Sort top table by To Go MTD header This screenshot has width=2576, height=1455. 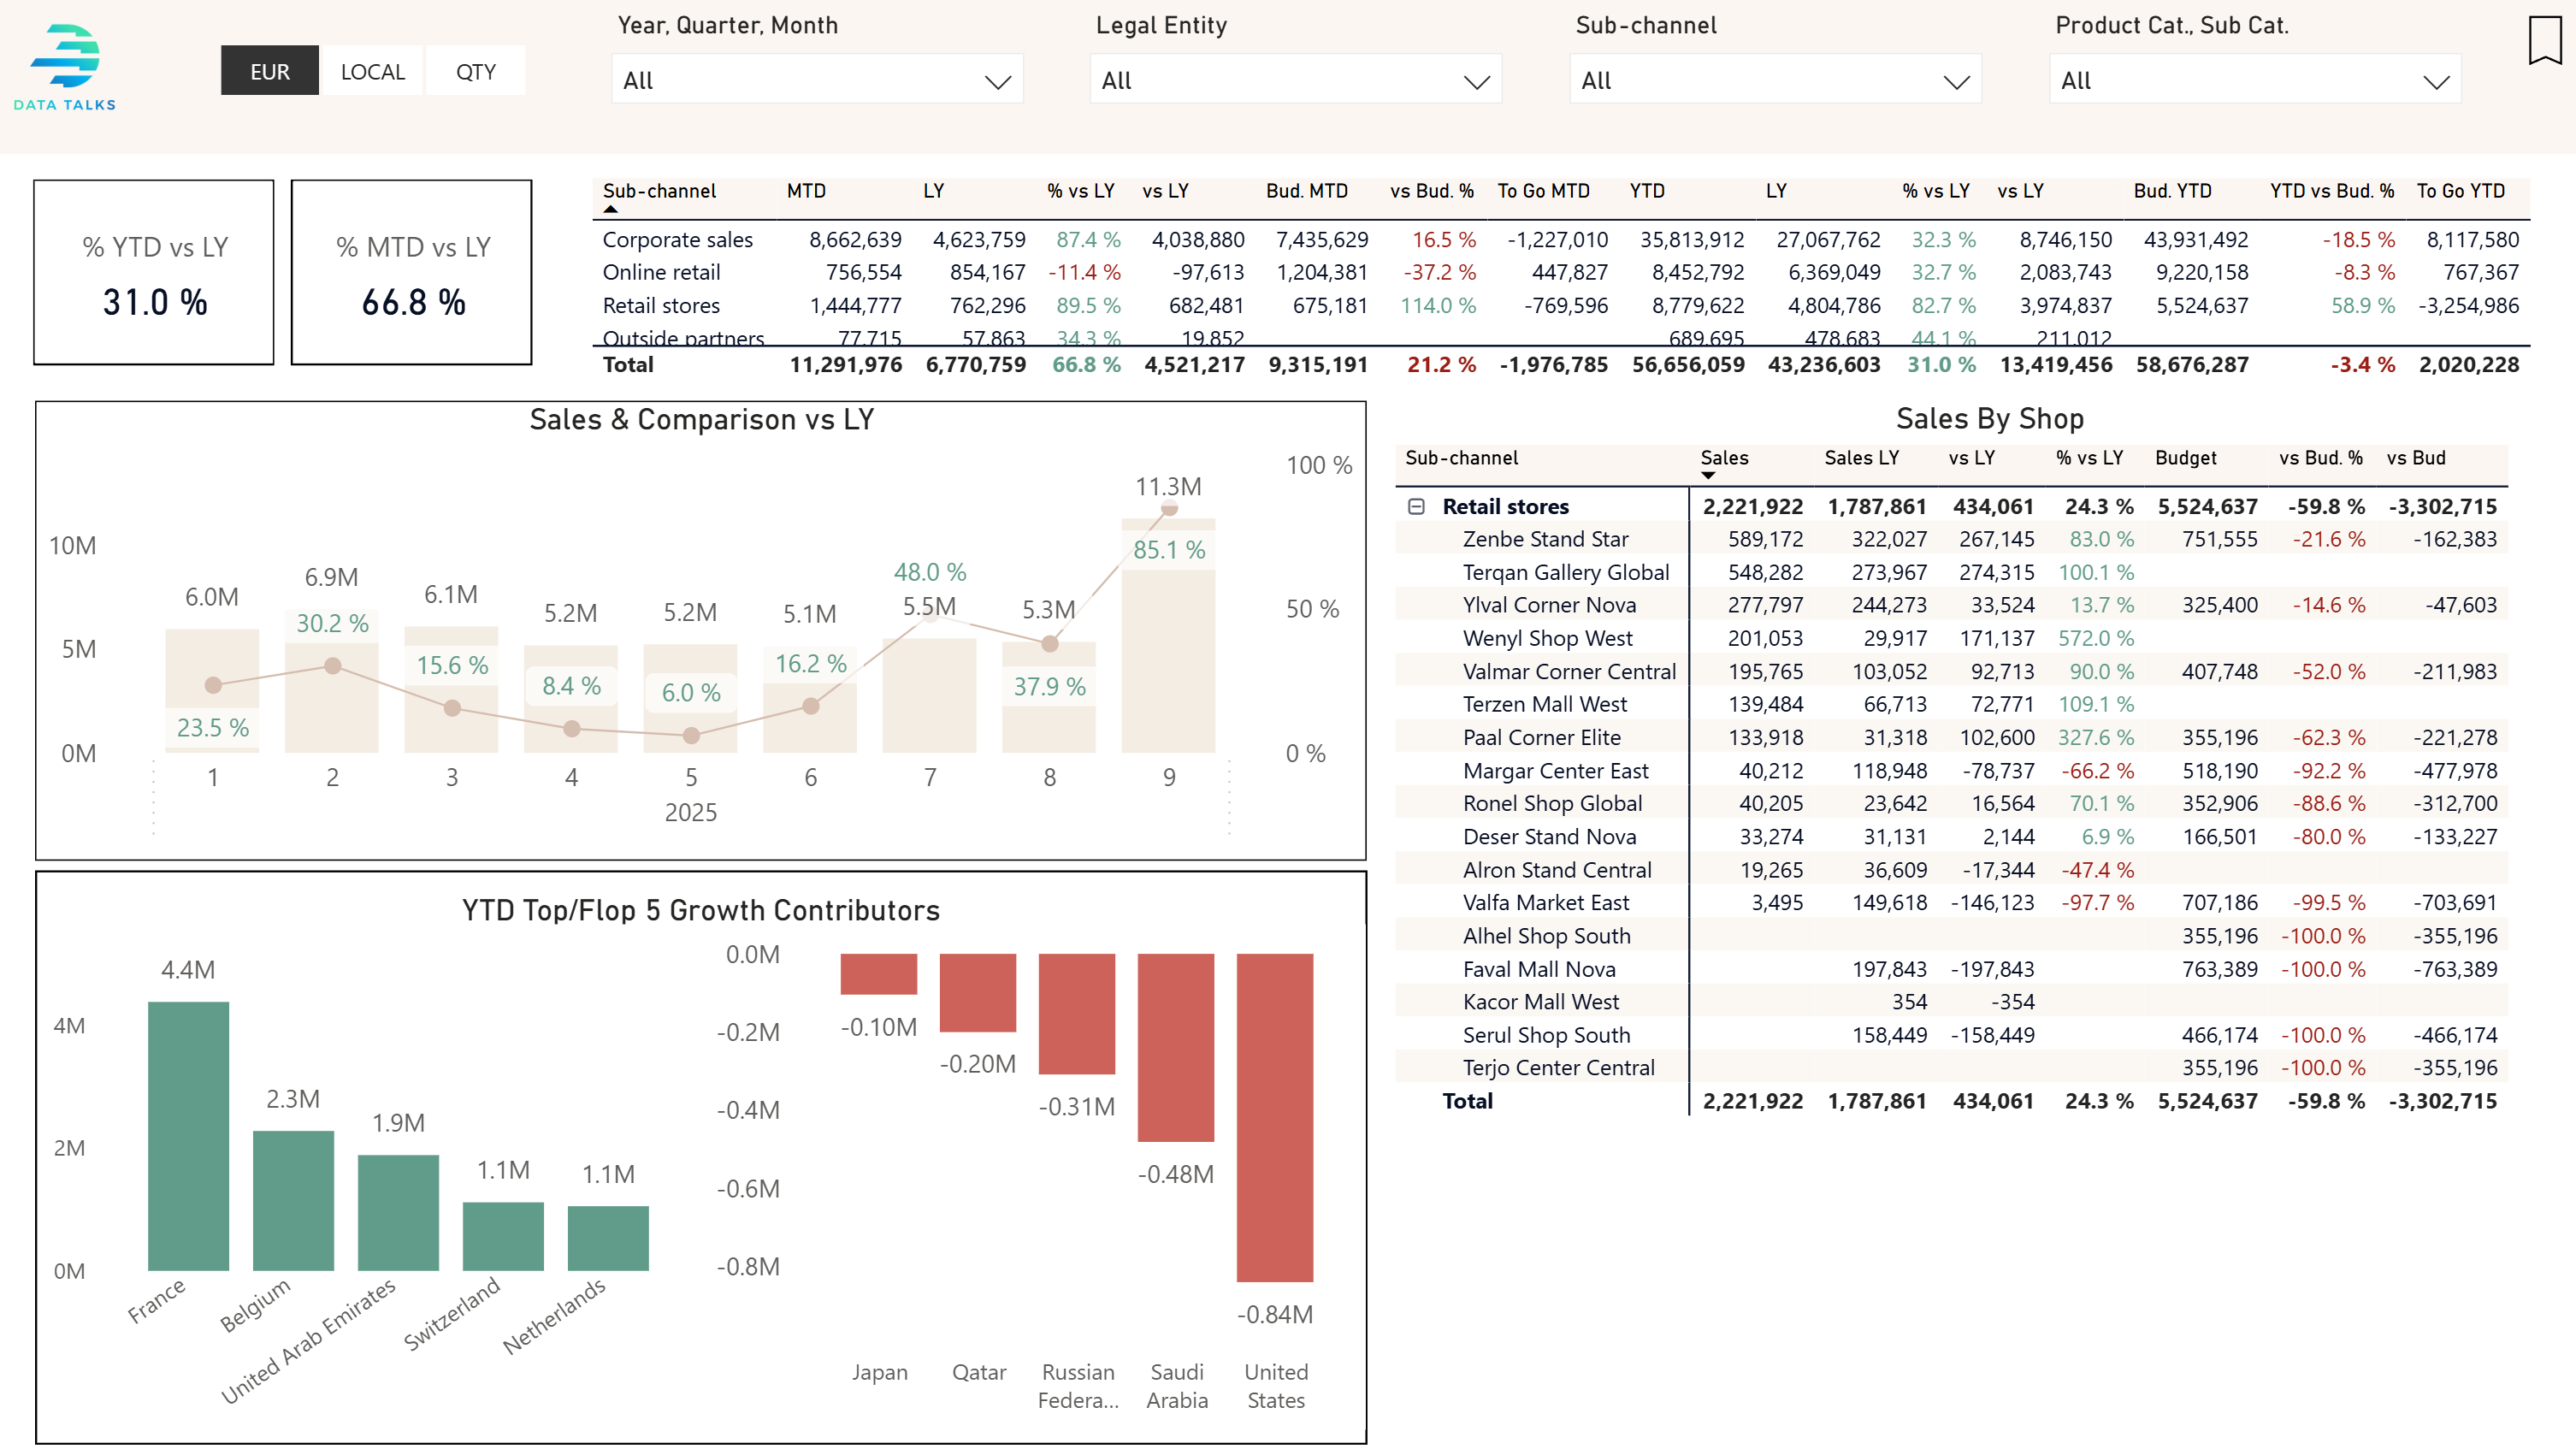pyautogui.click(x=1543, y=191)
